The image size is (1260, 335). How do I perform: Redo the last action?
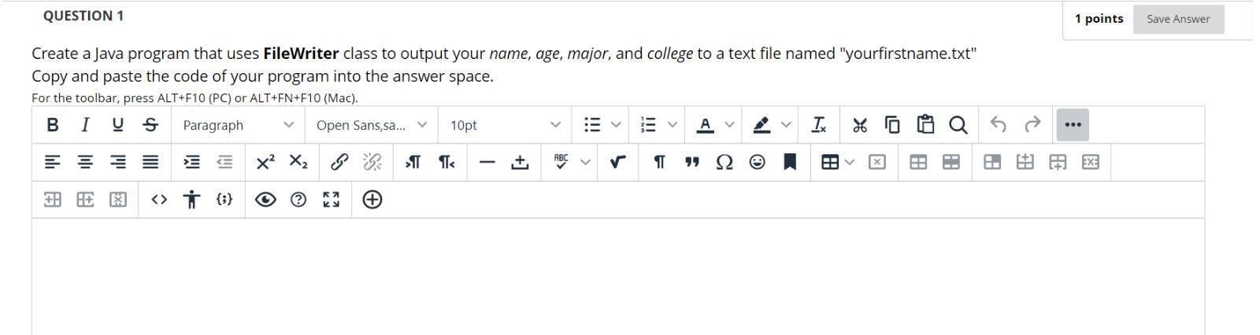tap(1032, 124)
